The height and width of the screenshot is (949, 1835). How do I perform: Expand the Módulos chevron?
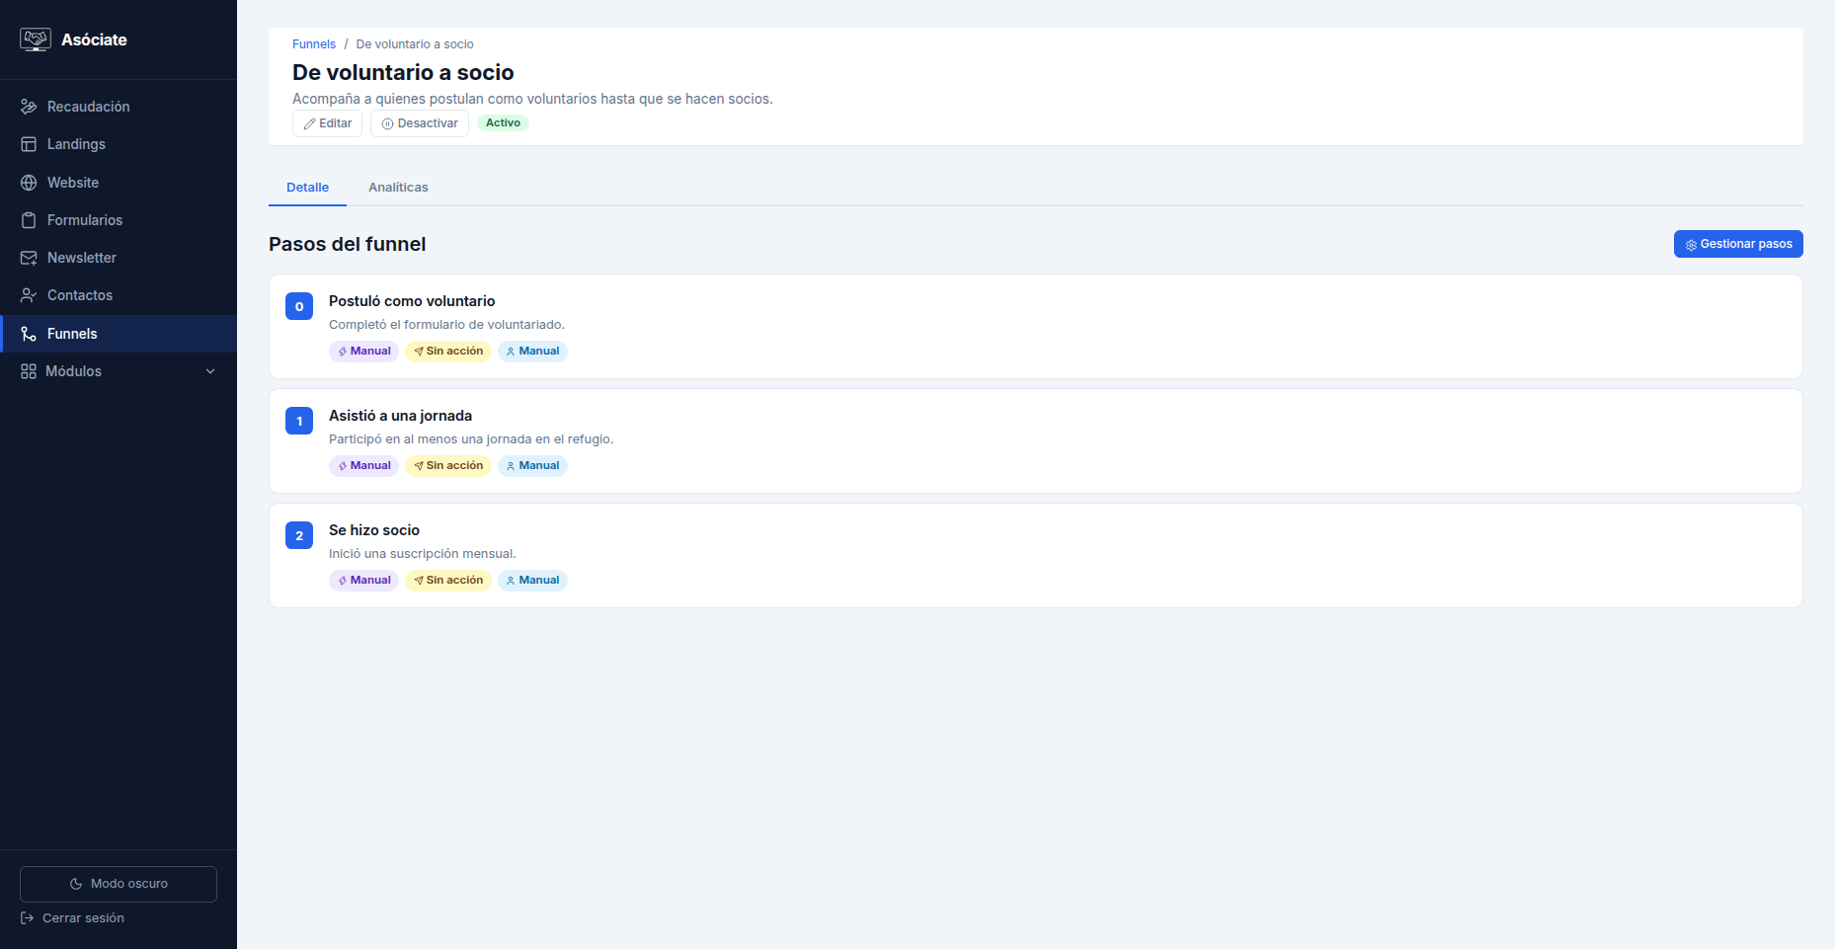click(x=210, y=371)
